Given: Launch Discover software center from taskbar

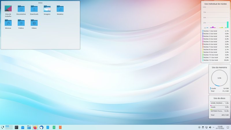Looking at the screenshot, I should (x=23, y=127).
